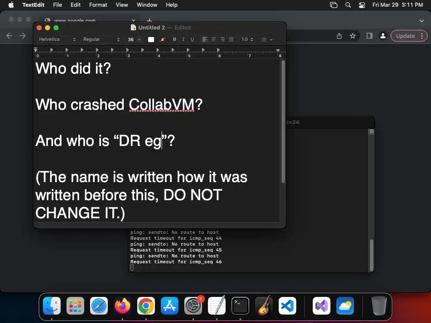Image resolution: width=431 pixels, height=323 pixels.
Task: Click Chrome's share page icon
Action: click(339, 36)
